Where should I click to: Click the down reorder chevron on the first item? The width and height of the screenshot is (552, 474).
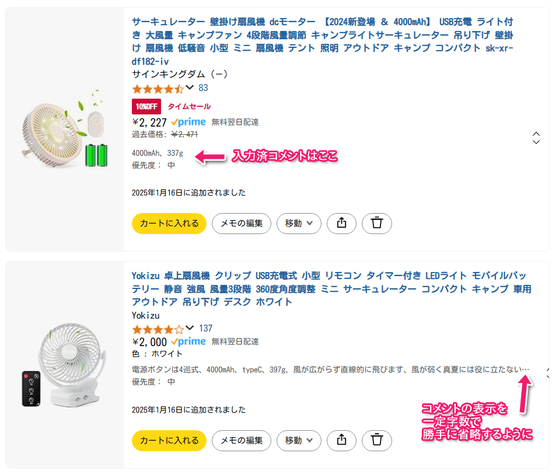(x=536, y=142)
